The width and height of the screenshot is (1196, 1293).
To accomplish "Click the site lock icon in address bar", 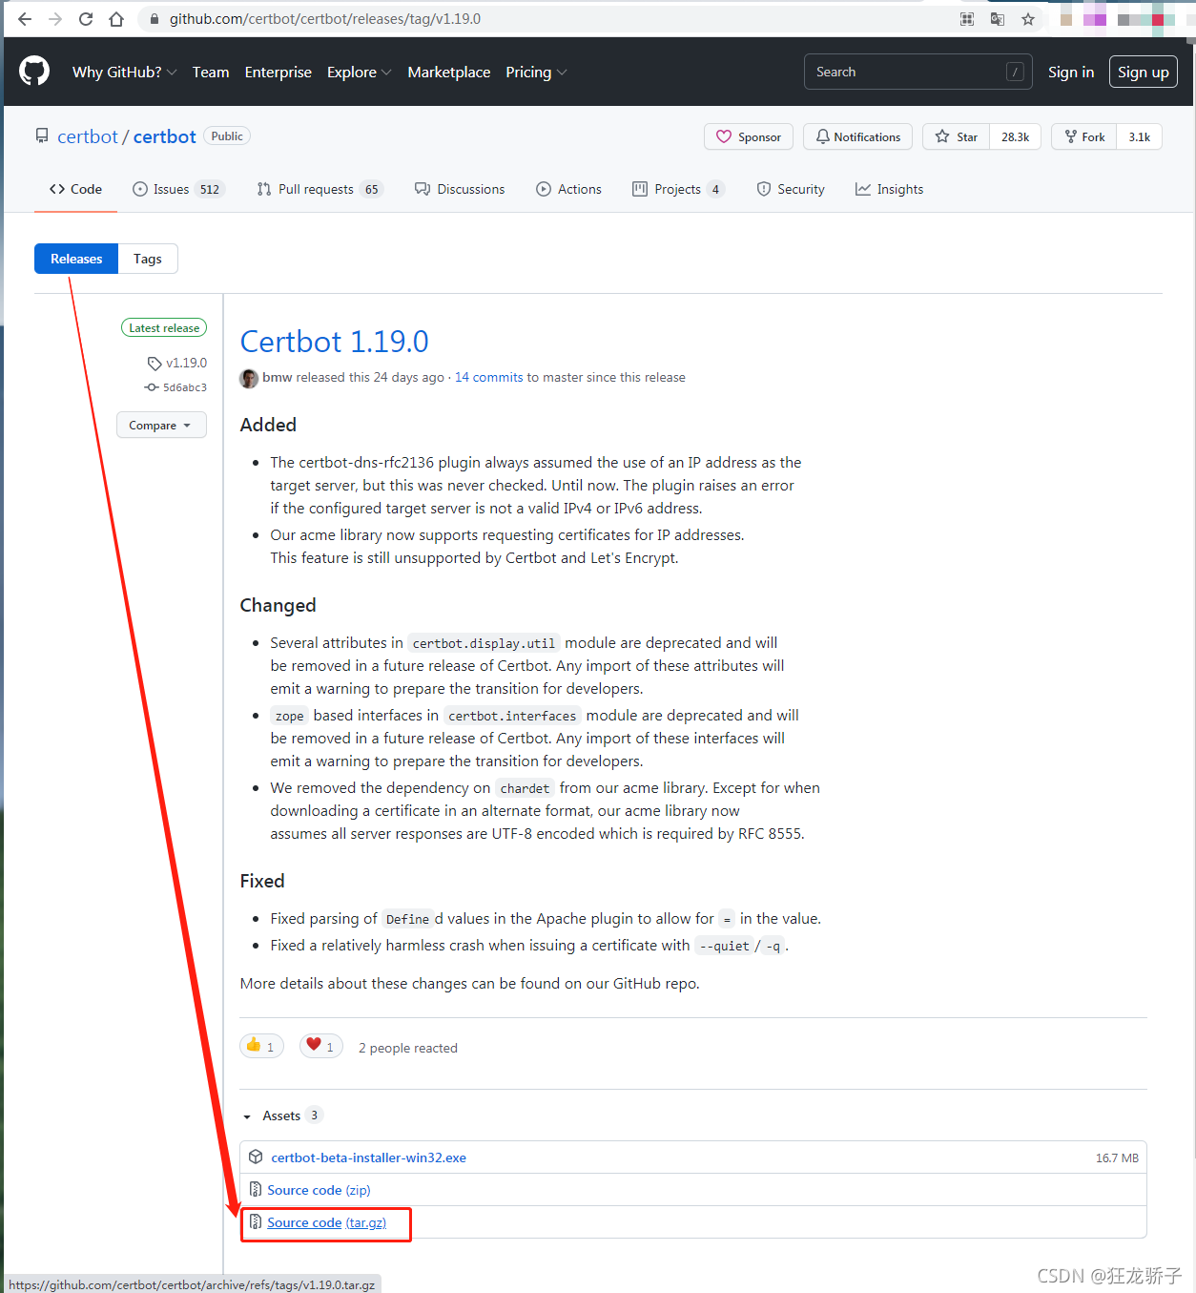I will (x=155, y=19).
